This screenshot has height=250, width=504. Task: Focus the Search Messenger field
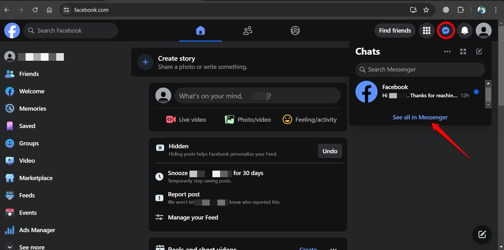pyautogui.click(x=420, y=69)
